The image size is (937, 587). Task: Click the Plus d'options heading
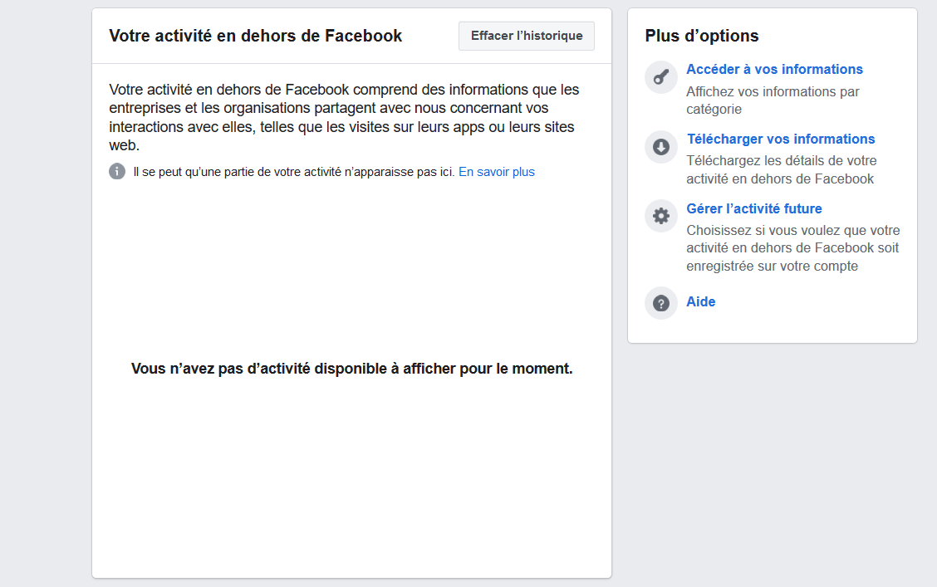[701, 36]
